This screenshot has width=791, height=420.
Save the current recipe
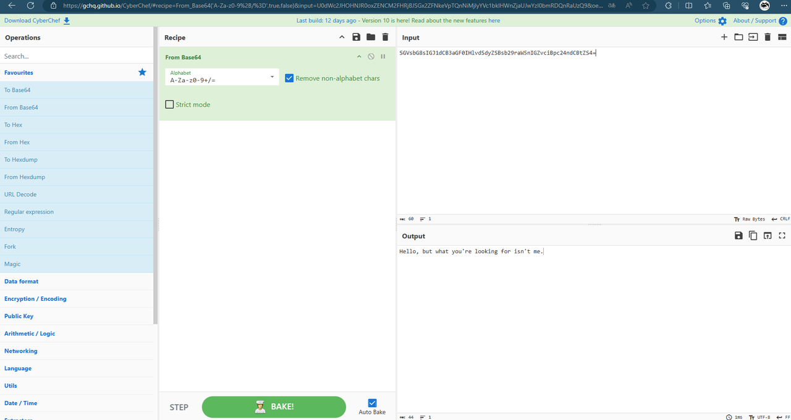tap(357, 38)
